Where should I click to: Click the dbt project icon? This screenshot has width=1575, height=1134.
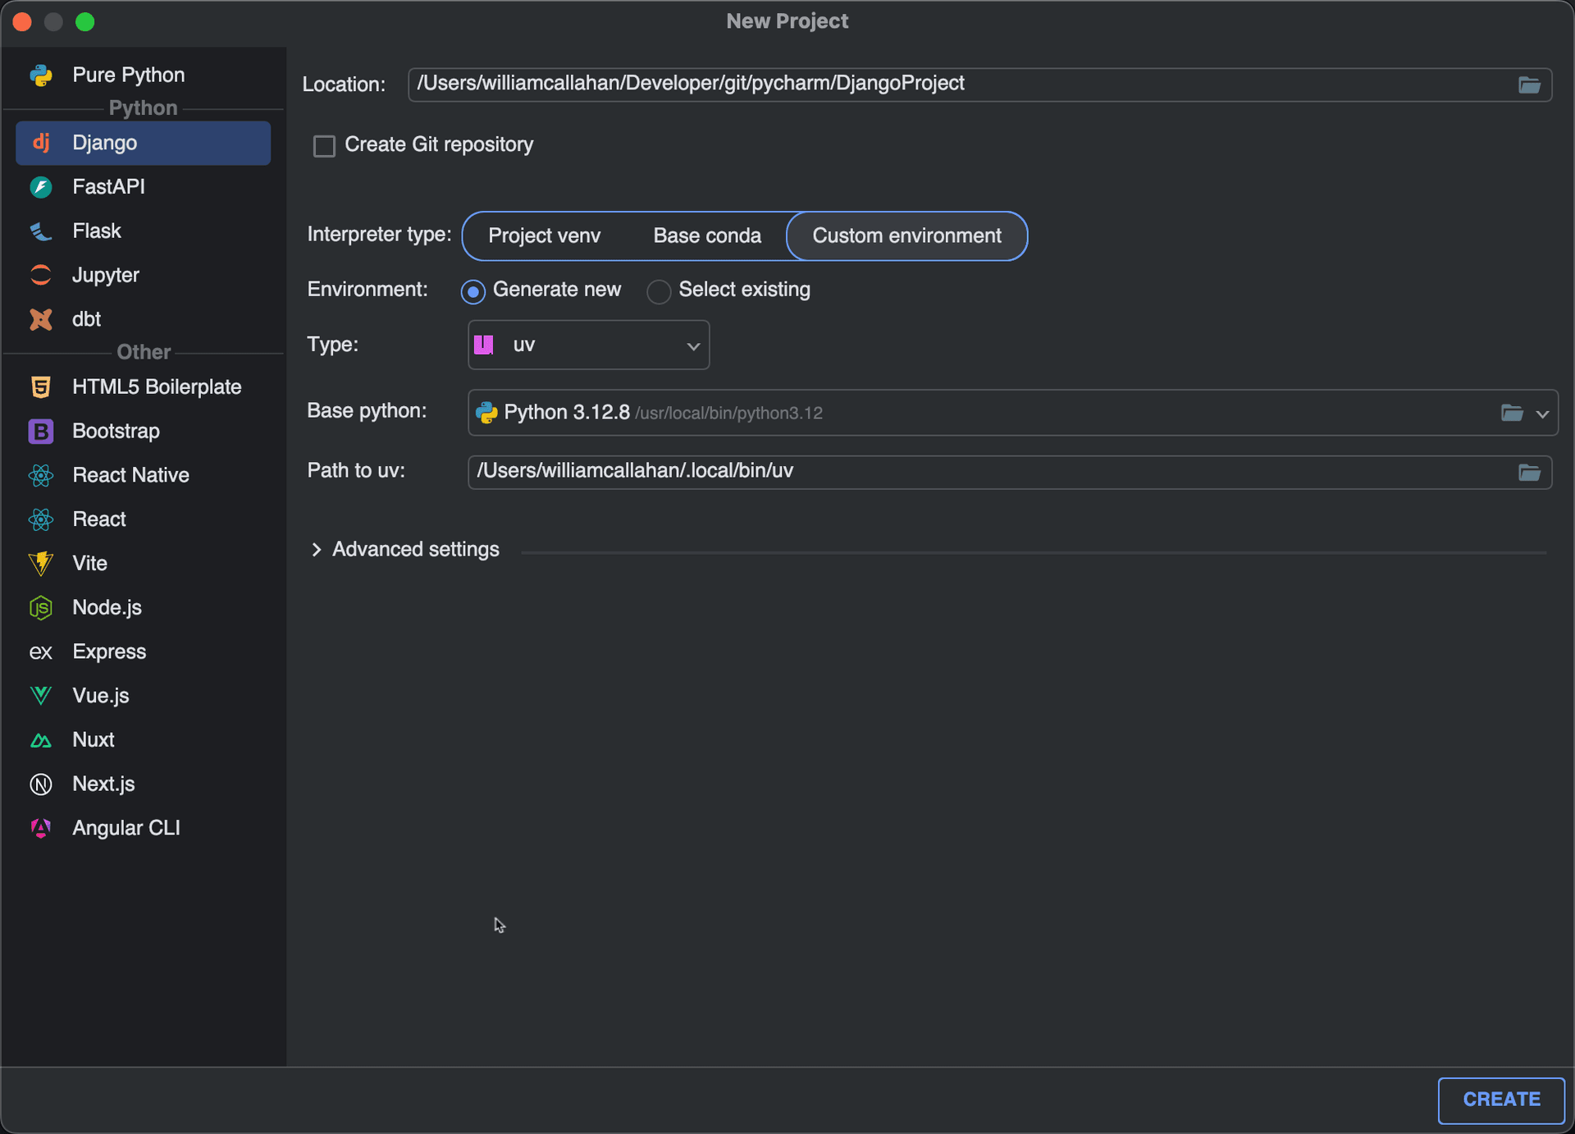click(40, 319)
